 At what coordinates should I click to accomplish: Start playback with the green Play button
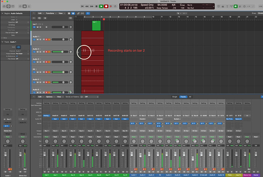(x=101, y=6)
